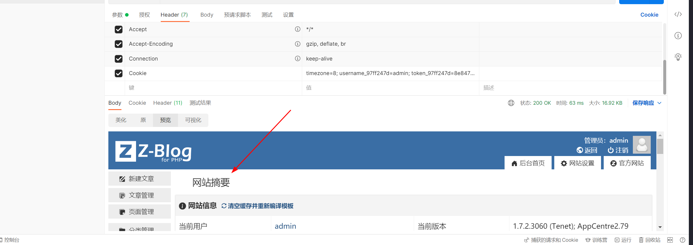Image resolution: width=693 pixels, height=245 pixels.
Task: Toggle the two-pane layout icon in status bar
Action: click(670, 240)
